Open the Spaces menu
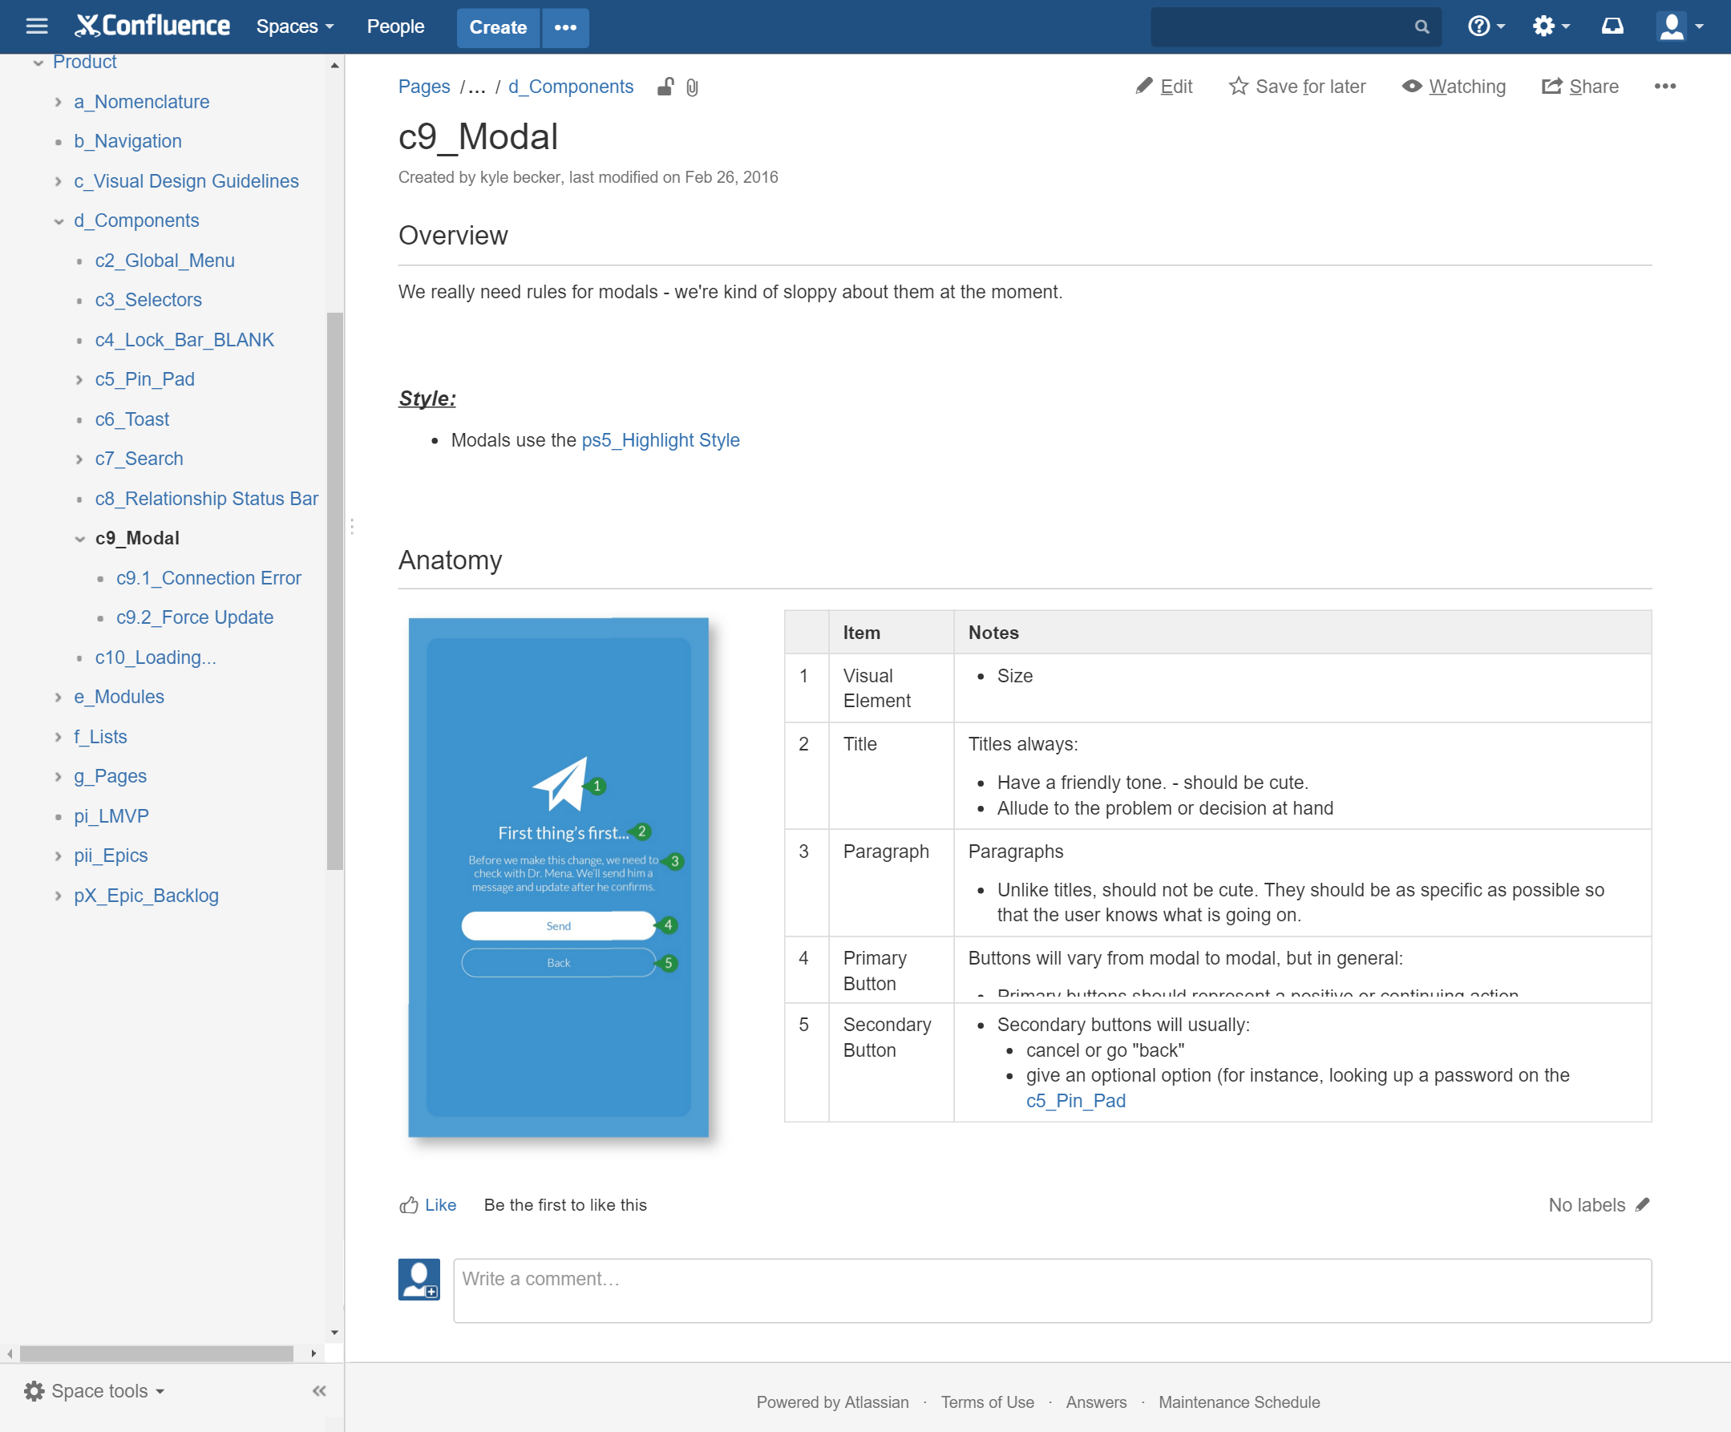Image resolution: width=1731 pixels, height=1432 pixels. coord(294,26)
